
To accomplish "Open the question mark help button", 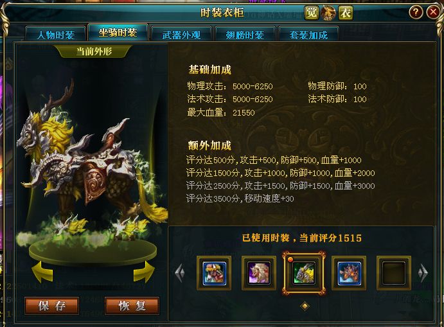I will 416,12.
